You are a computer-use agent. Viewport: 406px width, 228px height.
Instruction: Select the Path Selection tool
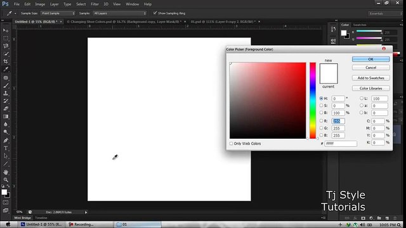[6, 156]
